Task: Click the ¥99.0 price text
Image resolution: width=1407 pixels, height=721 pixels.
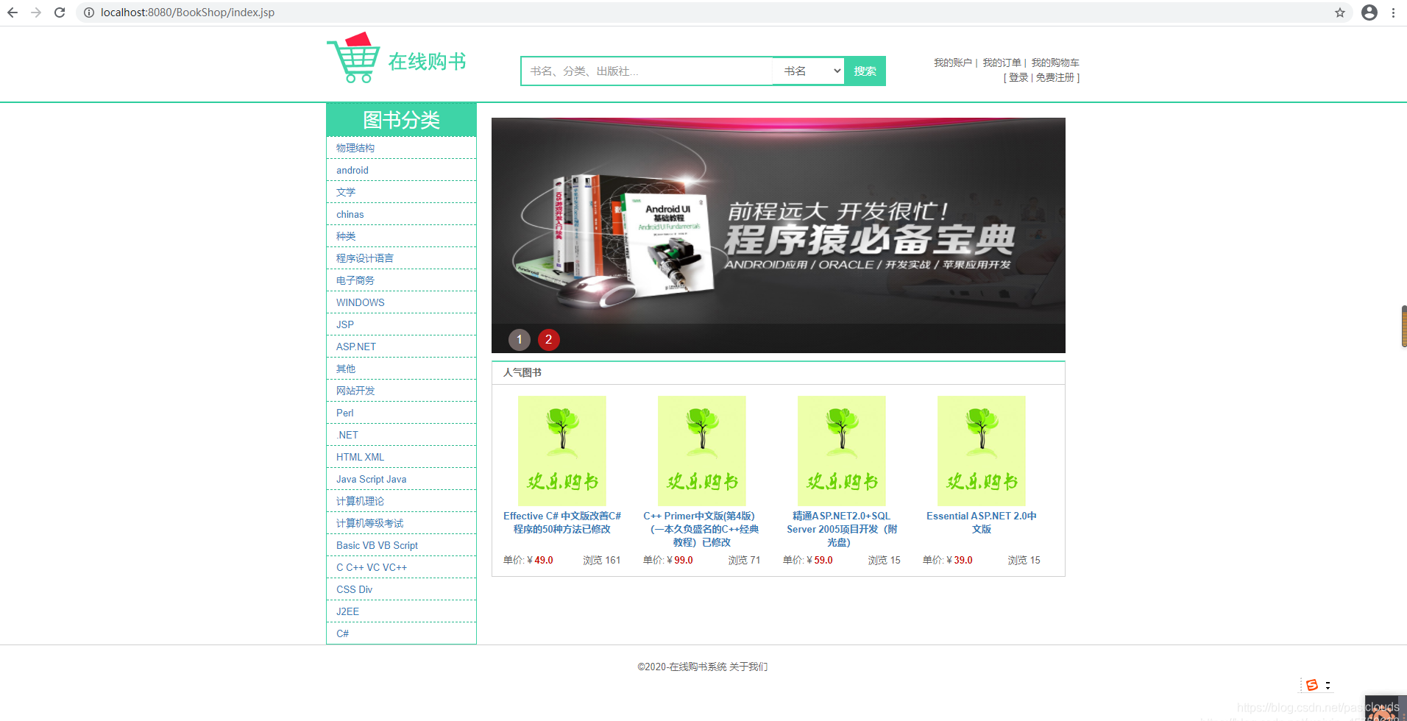Action: pos(680,560)
